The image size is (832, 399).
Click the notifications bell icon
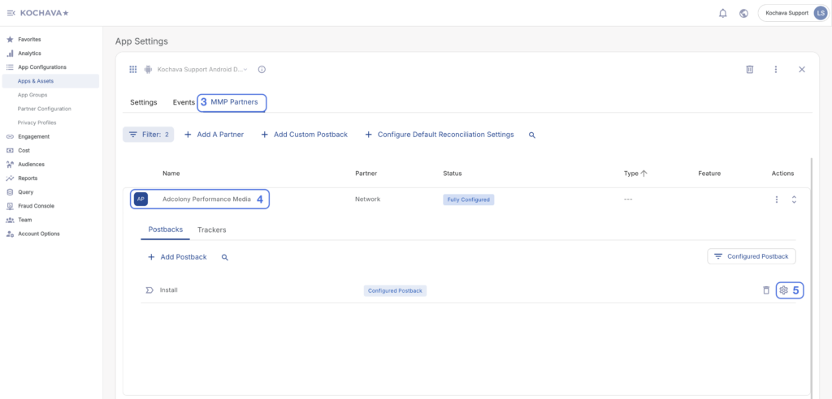click(x=722, y=13)
